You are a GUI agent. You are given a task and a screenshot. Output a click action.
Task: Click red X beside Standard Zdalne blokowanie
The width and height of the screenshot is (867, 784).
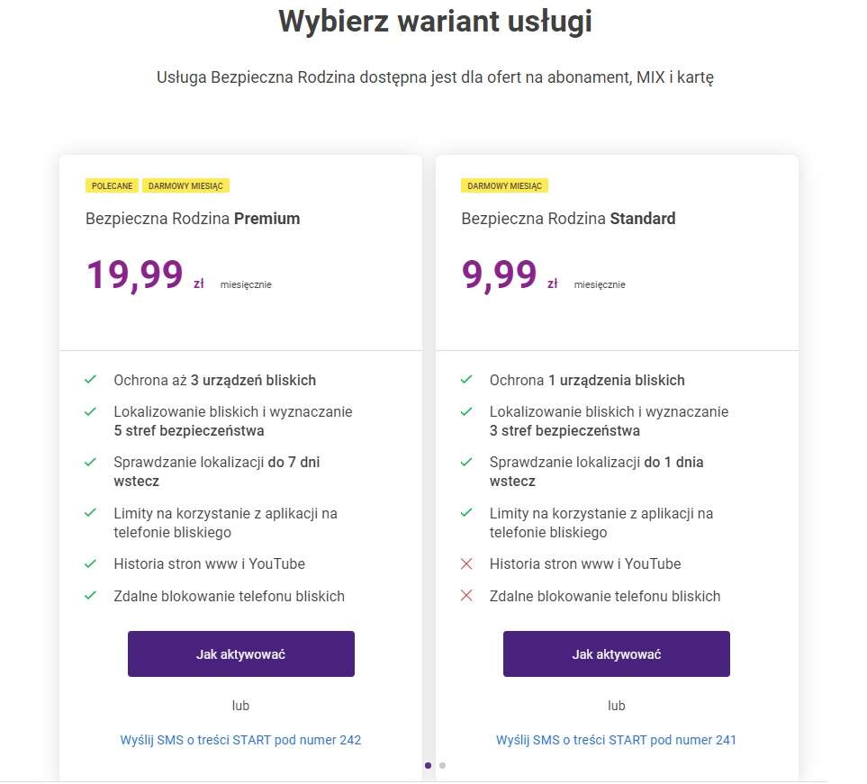pyautogui.click(x=466, y=595)
